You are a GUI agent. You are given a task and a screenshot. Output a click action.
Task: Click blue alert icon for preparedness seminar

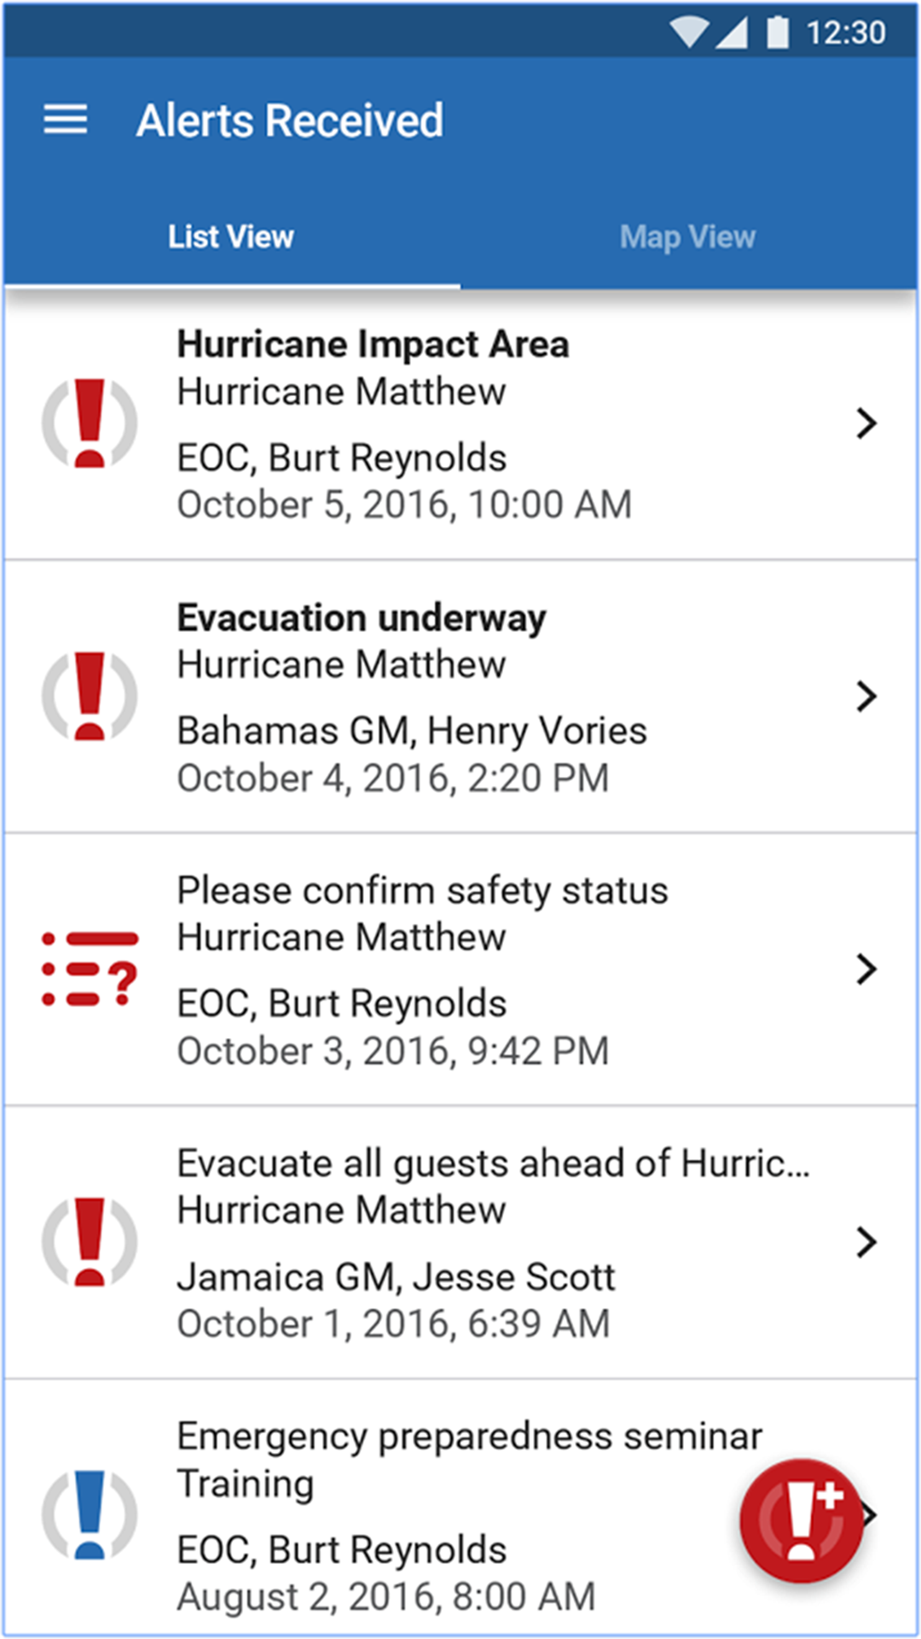(90, 1514)
